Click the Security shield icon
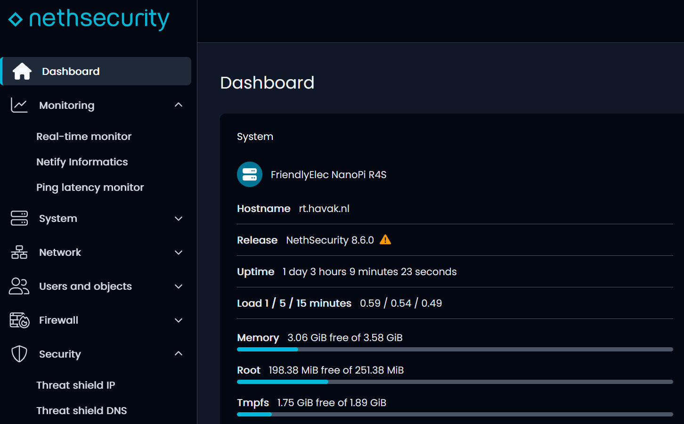 point(19,354)
